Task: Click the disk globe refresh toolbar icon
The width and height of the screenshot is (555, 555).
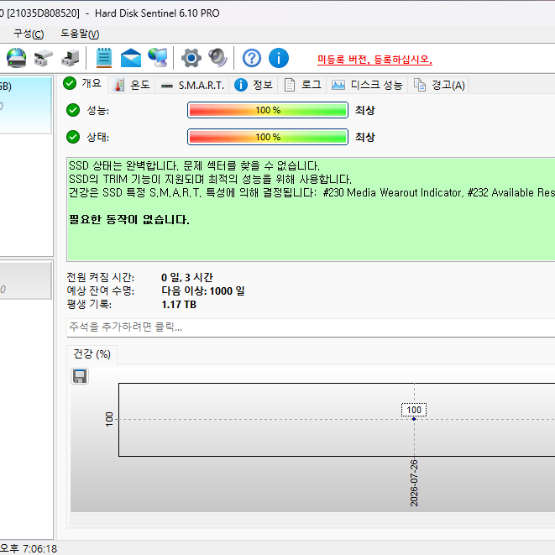Action: pos(16,58)
